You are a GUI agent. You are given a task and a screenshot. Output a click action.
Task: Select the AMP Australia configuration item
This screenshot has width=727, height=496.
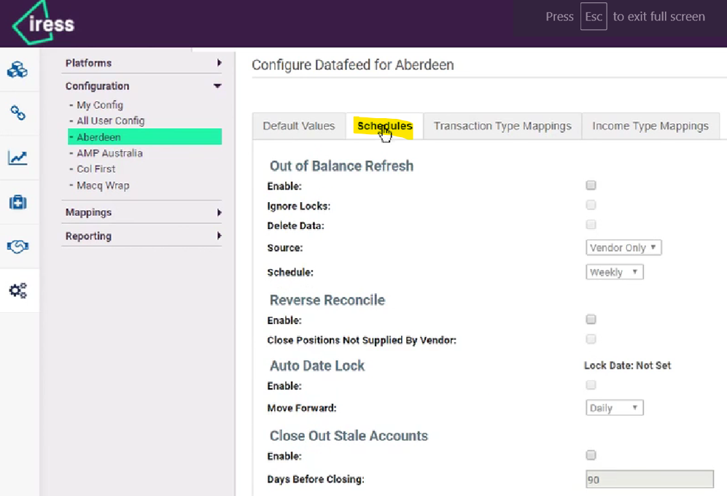click(x=109, y=153)
